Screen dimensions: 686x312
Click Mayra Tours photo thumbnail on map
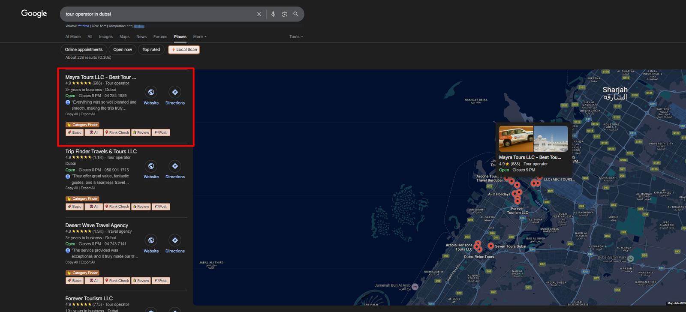(x=533, y=138)
